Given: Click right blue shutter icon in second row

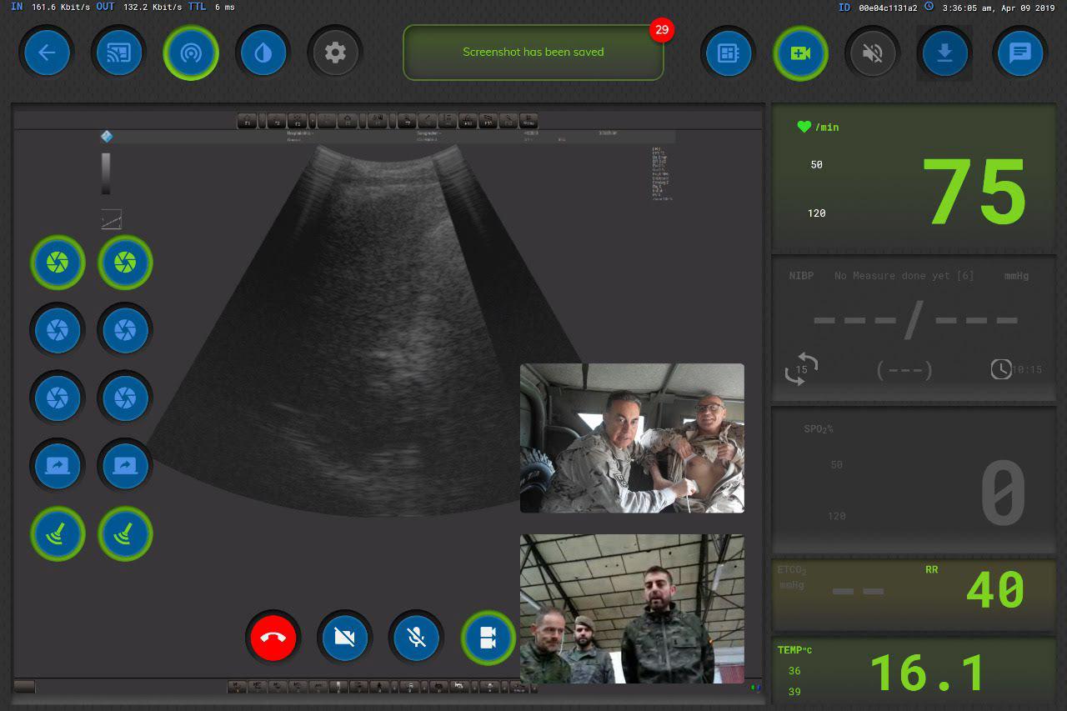Looking at the screenshot, I should tap(125, 330).
